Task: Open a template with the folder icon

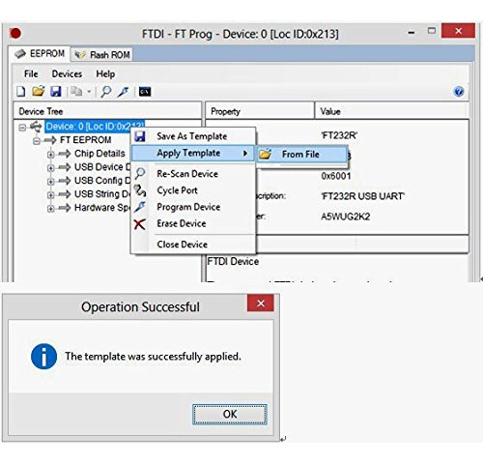Action: click(x=39, y=92)
